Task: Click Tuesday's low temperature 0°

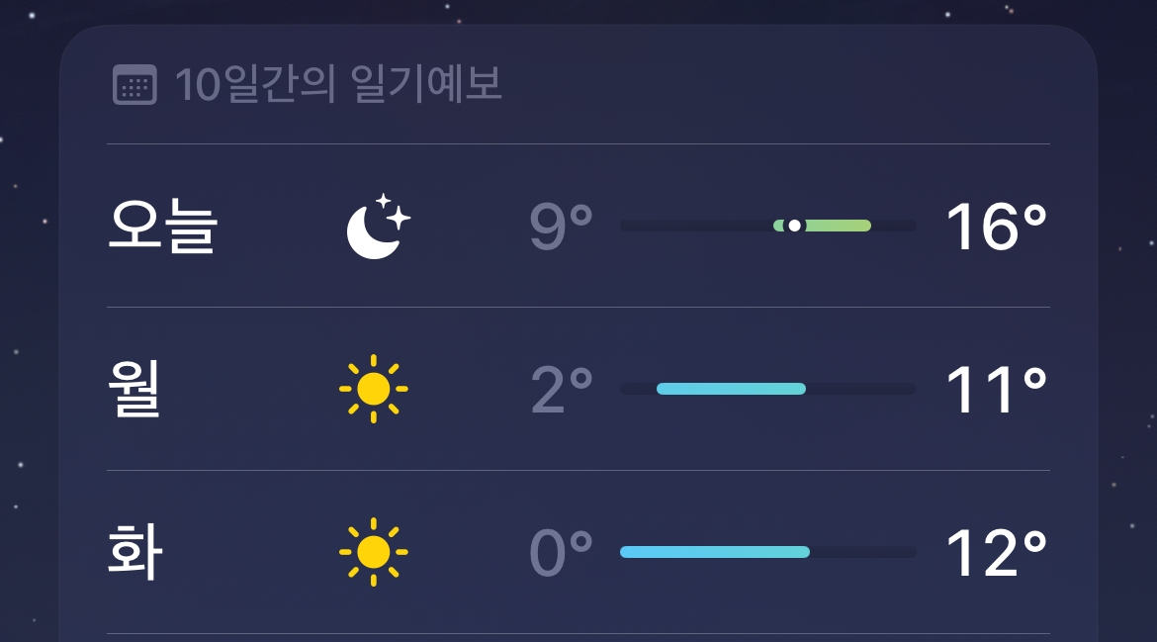Action: point(561,553)
